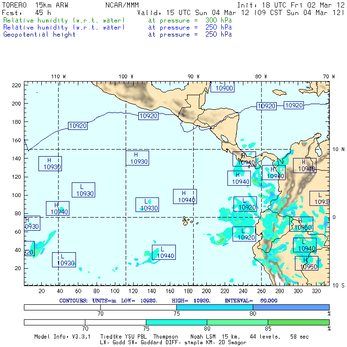Click the "10920" contour label on the 80 W meridian

click(x=266, y=106)
